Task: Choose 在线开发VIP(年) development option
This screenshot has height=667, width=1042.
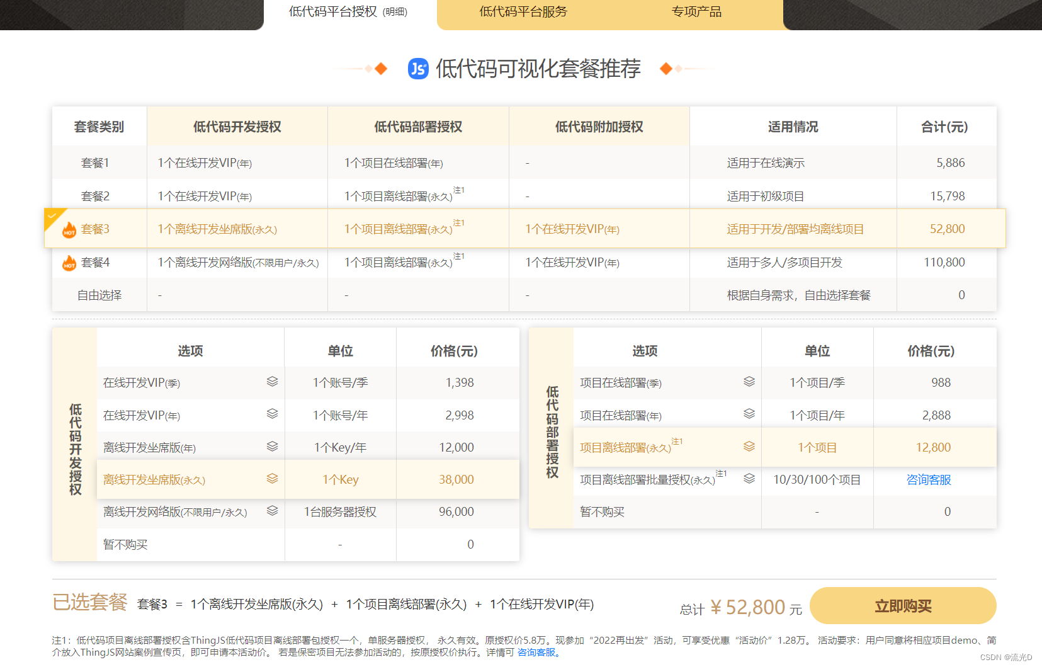Action: (x=308, y=415)
